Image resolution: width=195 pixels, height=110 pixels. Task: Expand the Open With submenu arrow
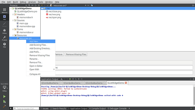click(x=54, y=69)
